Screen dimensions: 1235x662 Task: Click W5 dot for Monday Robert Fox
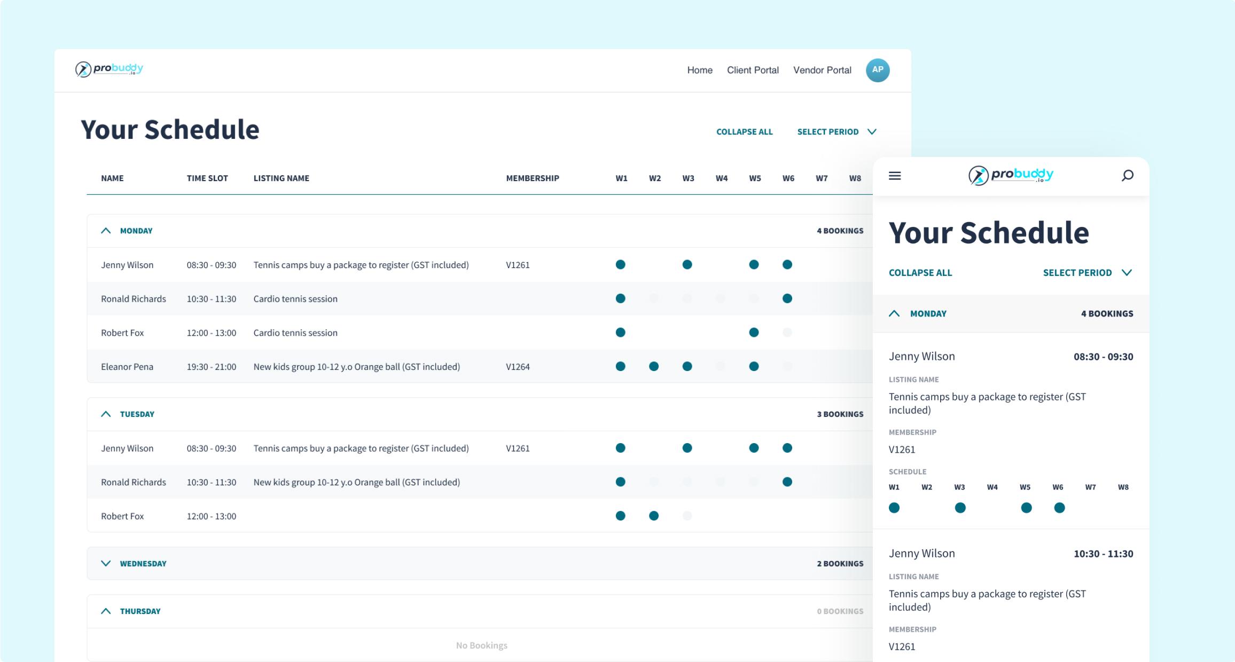[x=754, y=333]
